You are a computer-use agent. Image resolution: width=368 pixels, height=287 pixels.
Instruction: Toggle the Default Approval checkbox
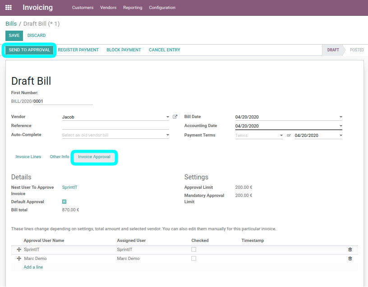[x=64, y=202]
